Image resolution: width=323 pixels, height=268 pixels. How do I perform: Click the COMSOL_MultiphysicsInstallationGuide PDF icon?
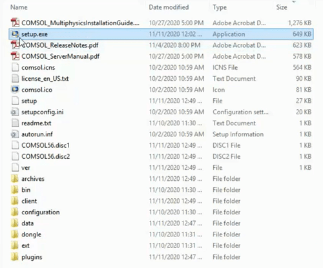(x=15, y=23)
